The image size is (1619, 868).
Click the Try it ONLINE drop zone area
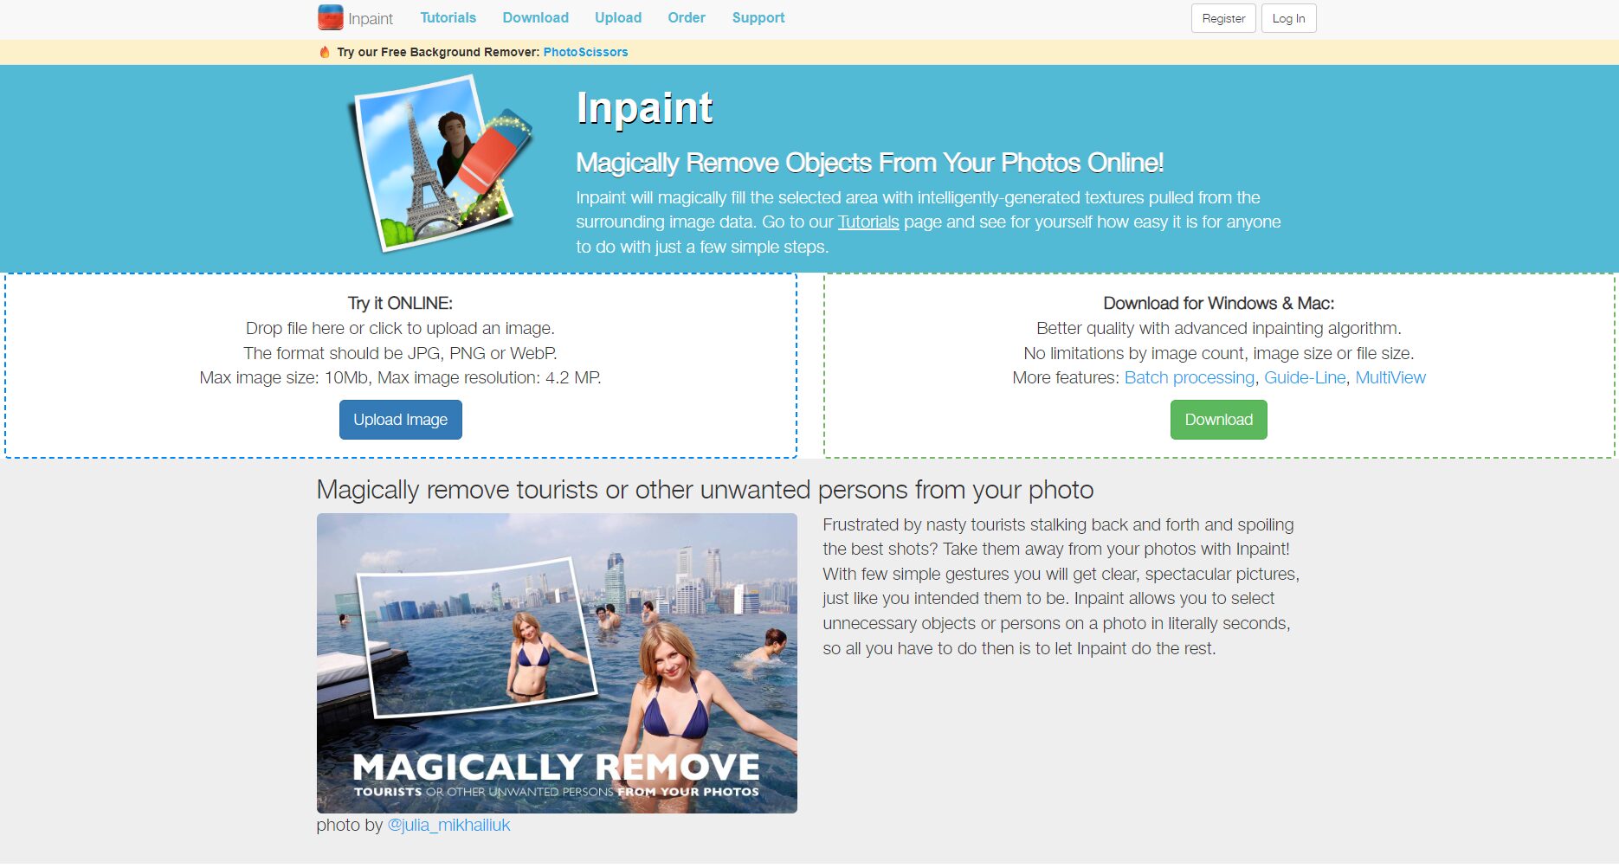401,365
